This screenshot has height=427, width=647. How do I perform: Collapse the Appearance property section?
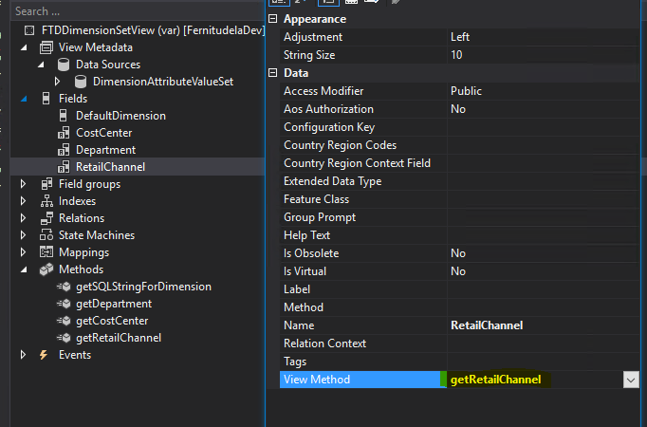point(274,19)
